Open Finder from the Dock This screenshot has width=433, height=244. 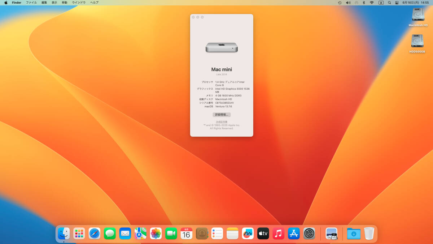[x=64, y=234]
